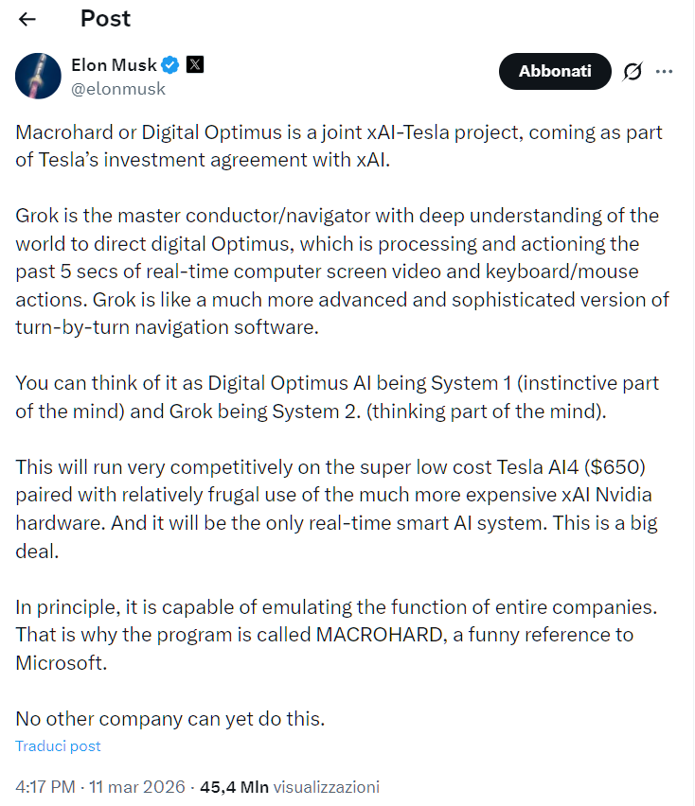Click the line 'No other company can yet do this.'
This screenshot has height=806, width=695.
coord(170,718)
